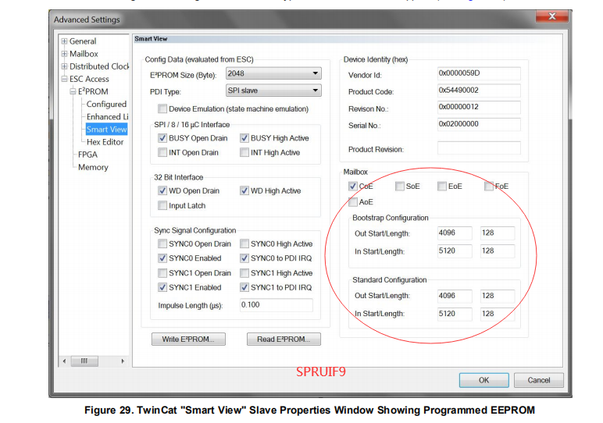Check AoE mailbox checkbox
The image size is (603, 423).
pos(352,201)
